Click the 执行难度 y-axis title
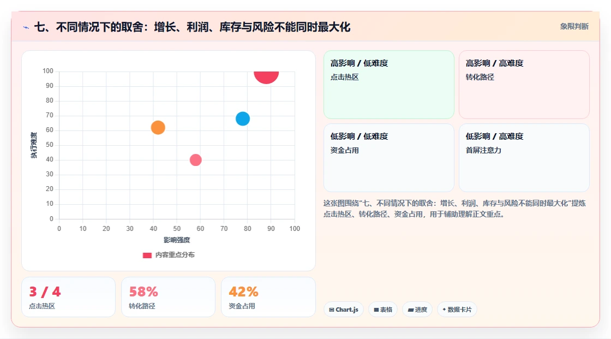Viewport: 611px width, 339px height. (34, 145)
